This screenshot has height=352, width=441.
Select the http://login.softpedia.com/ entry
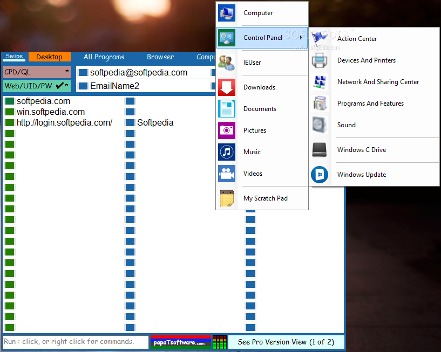(x=64, y=123)
